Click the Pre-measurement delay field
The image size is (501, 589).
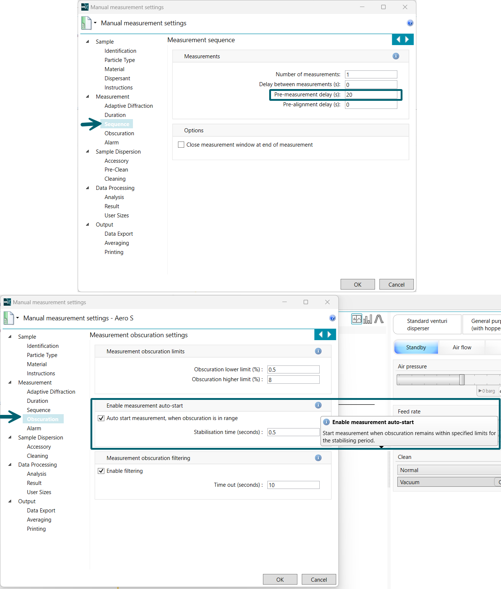(x=371, y=95)
